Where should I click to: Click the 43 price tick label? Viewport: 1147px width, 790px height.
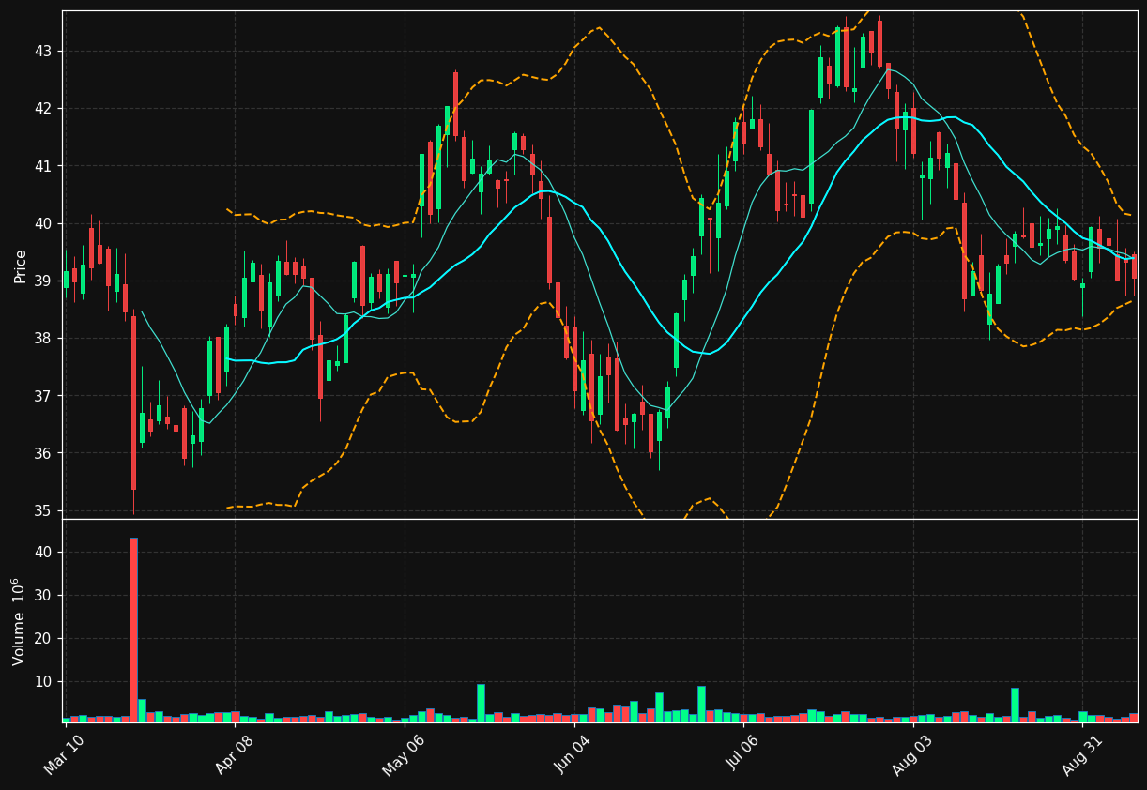[45, 51]
